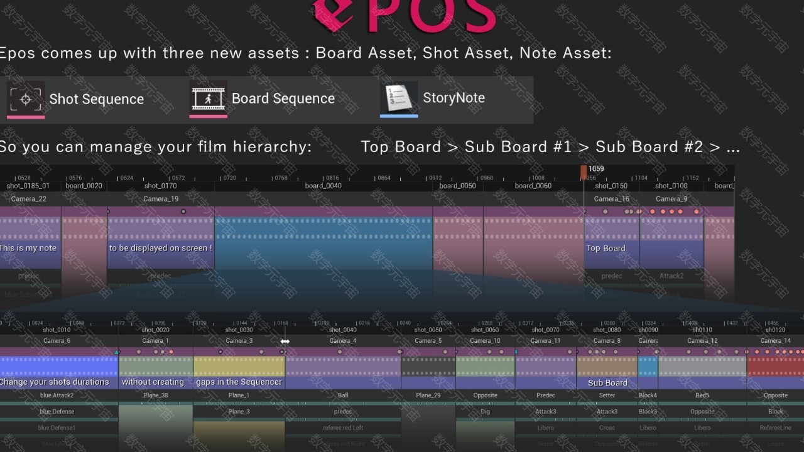The height and width of the screenshot is (452, 804).
Task: Select the shot_0010 header in sub board
Action: tap(57, 330)
